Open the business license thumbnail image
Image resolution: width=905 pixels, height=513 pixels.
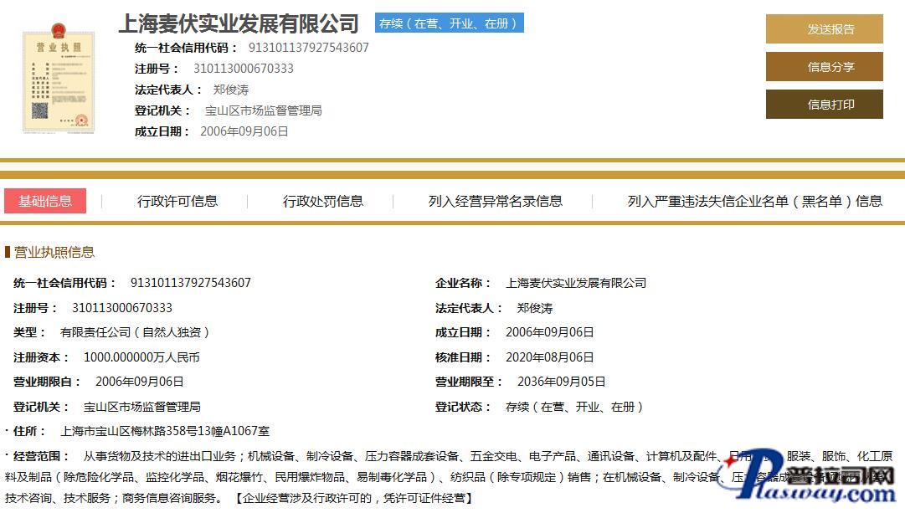(59, 80)
